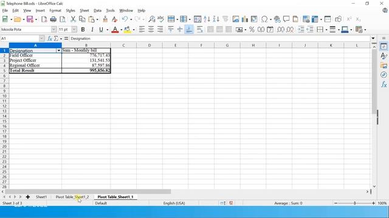Screen dimensions: 389x218
Task: Insert a chart
Action: pyautogui.click(x=245, y=19)
